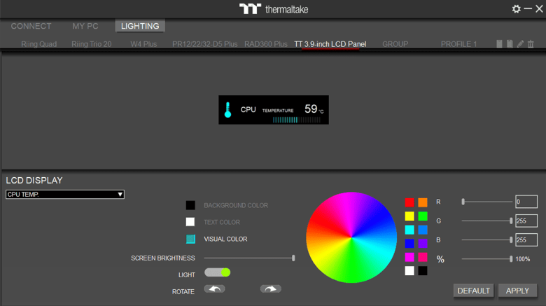Image resolution: width=546 pixels, height=306 pixels.
Task: Click the R value input field
Action: point(526,202)
